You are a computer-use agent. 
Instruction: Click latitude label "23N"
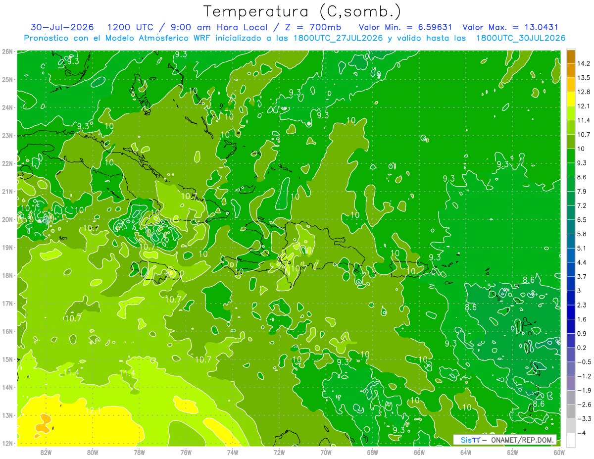click(7, 135)
